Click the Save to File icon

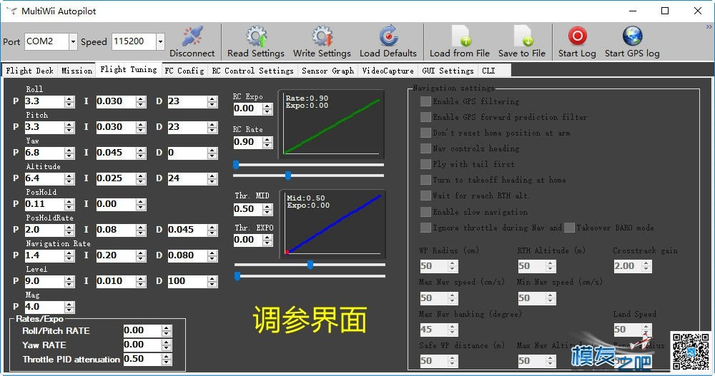point(522,36)
